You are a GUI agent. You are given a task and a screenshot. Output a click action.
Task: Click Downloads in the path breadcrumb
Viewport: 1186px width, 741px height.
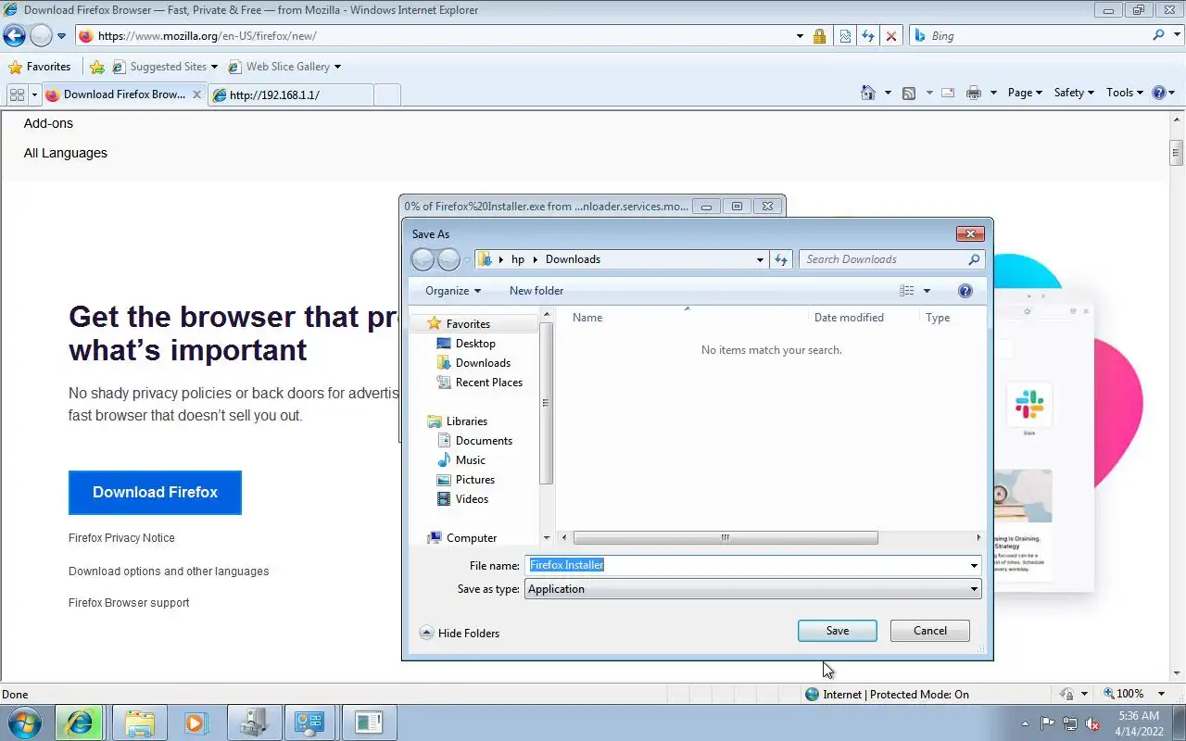click(573, 259)
